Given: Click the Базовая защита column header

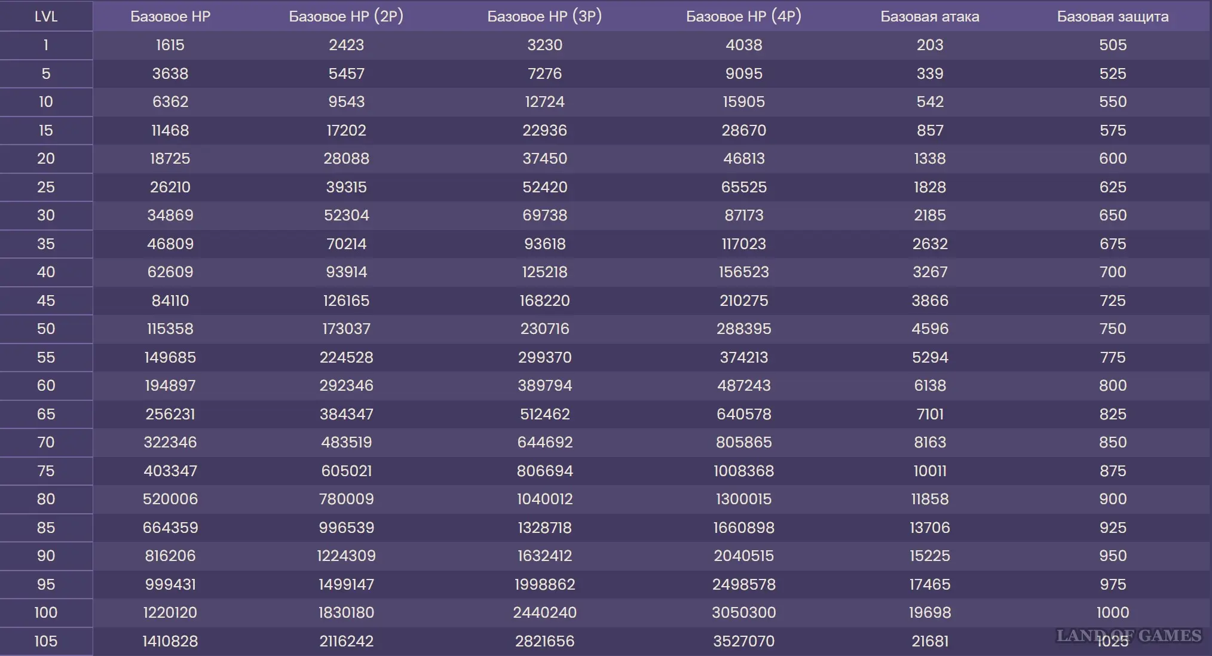Looking at the screenshot, I should [x=1113, y=16].
